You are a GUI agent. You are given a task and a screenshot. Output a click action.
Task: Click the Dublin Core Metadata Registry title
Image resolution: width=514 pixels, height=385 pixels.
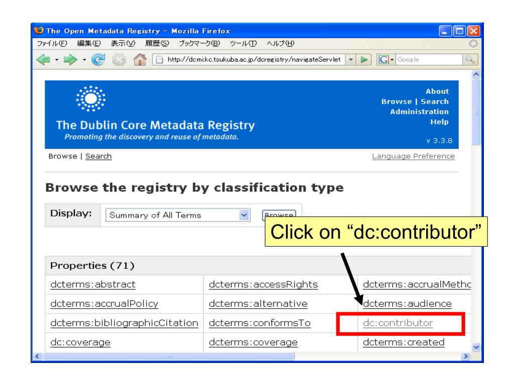click(x=155, y=125)
